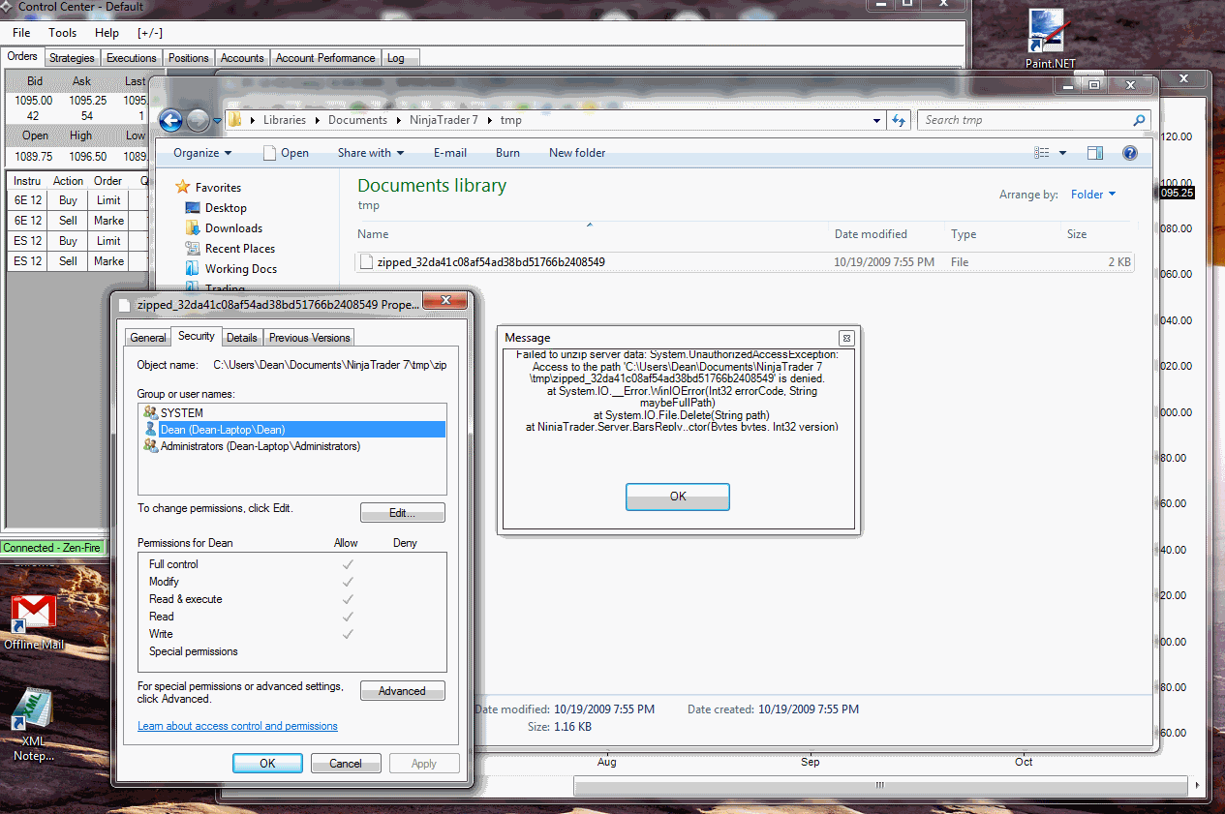Open the Offline Mail Gmail shortcut
1225x814 pixels.
34,621
